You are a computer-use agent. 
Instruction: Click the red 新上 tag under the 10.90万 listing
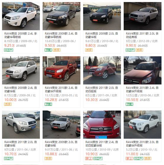coord(89,158)
